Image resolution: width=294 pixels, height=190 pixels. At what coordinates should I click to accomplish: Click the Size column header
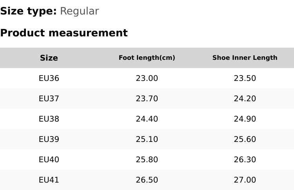pyautogui.click(x=49, y=58)
